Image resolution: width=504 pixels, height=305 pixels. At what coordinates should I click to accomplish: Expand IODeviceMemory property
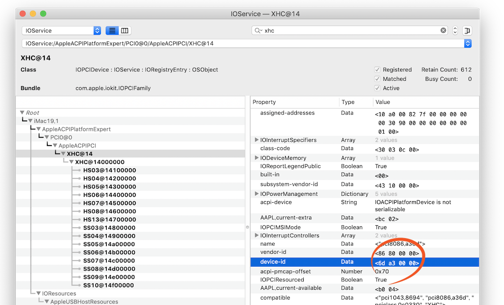tap(256, 158)
